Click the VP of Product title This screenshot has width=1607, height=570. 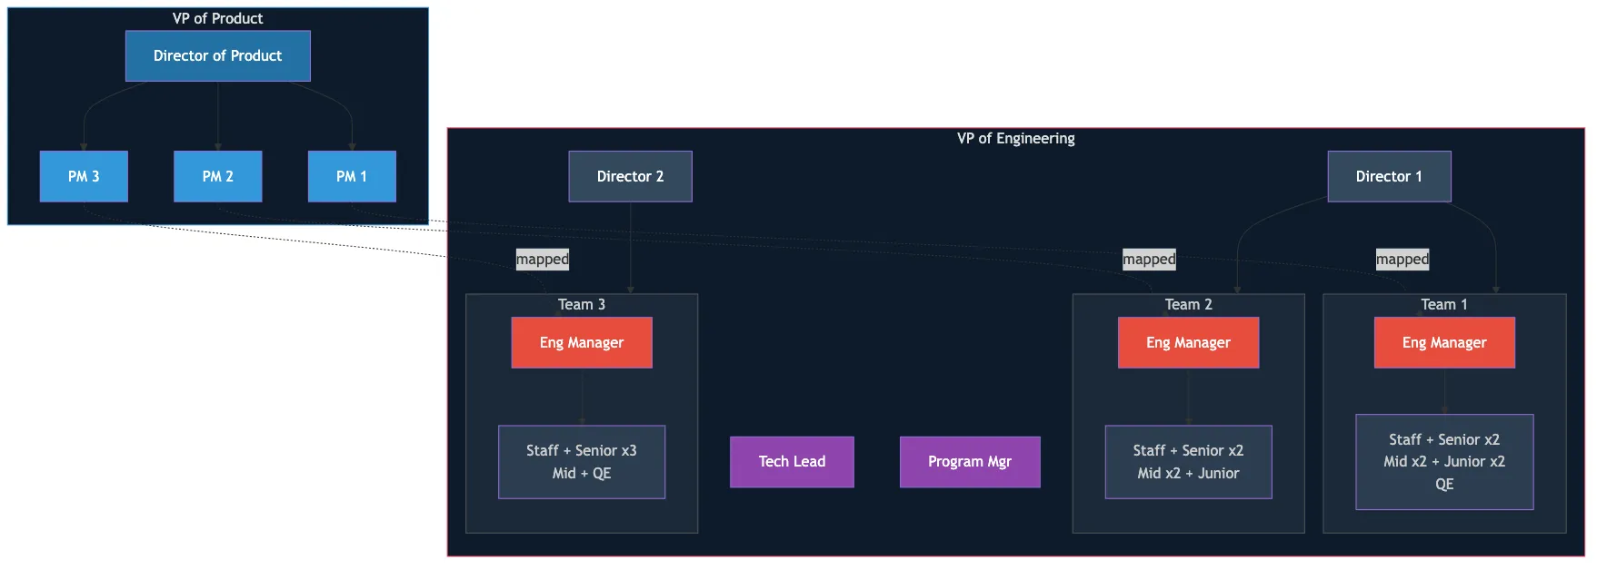click(x=218, y=18)
